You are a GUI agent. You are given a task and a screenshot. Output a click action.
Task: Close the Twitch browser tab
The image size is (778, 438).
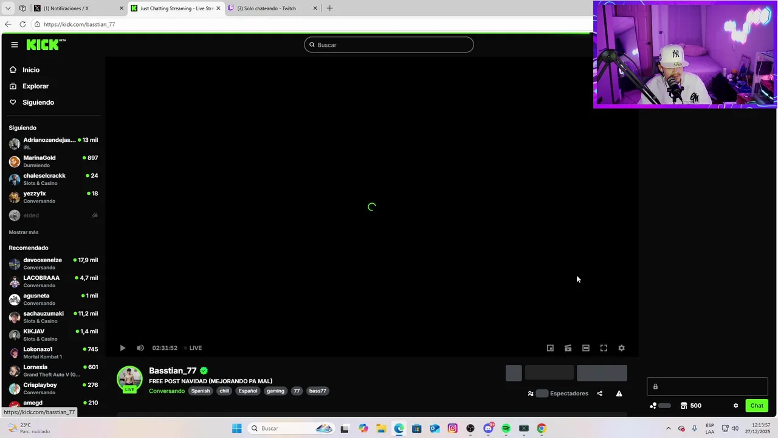[x=315, y=9]
